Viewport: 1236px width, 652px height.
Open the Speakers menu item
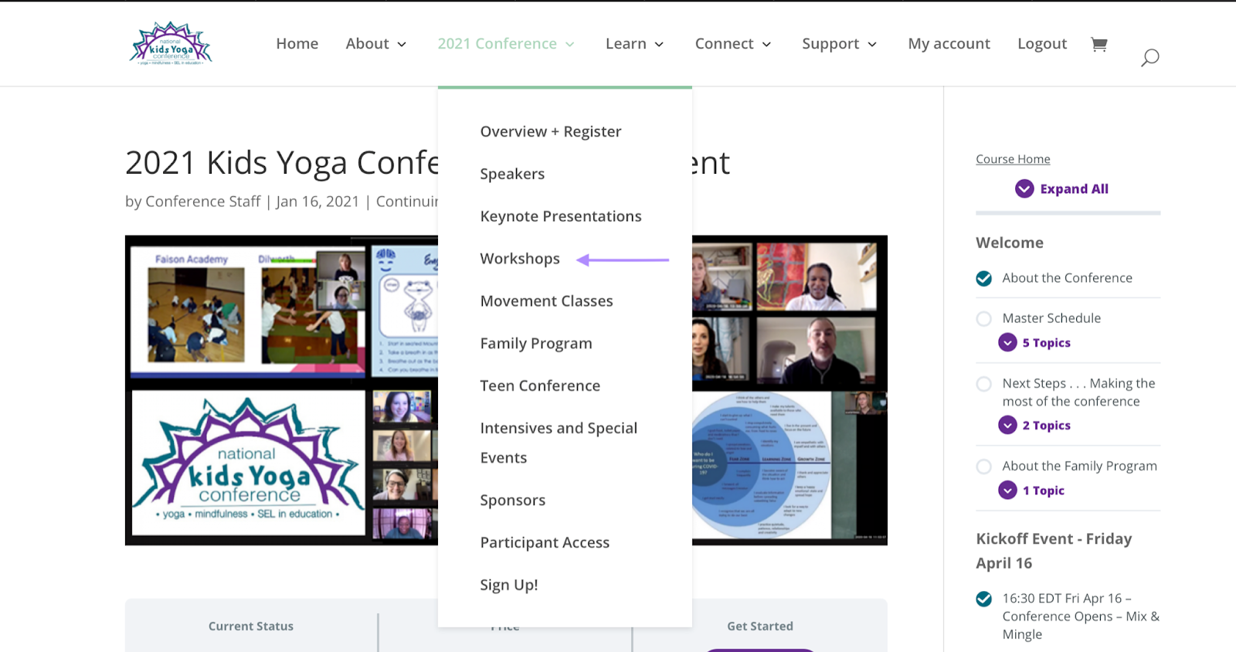coord(512,174)
